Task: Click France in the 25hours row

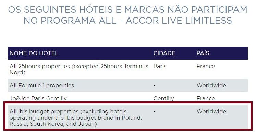Action: (x=206, y=66)
